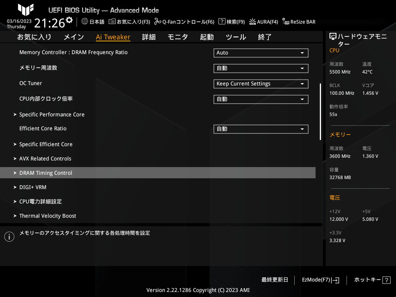Click the search question mark icon (F9)
The height and width of the screenshot is (297, 396).
[222, 22]
